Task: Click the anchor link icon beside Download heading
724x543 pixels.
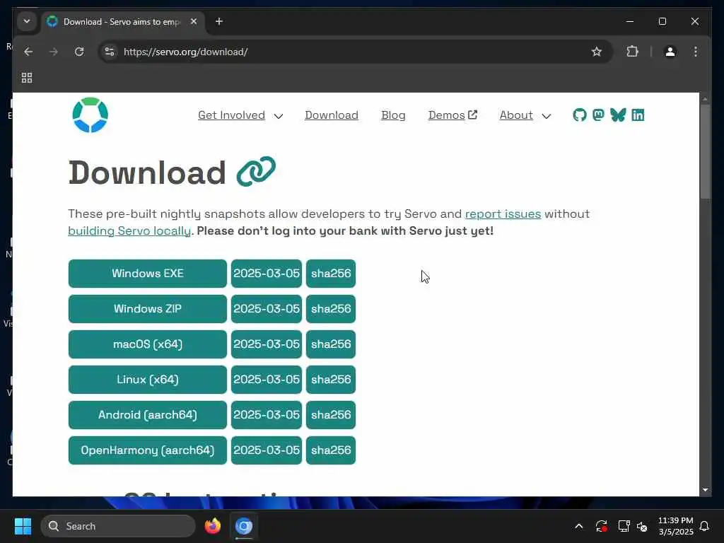Action: coord(256,172)
